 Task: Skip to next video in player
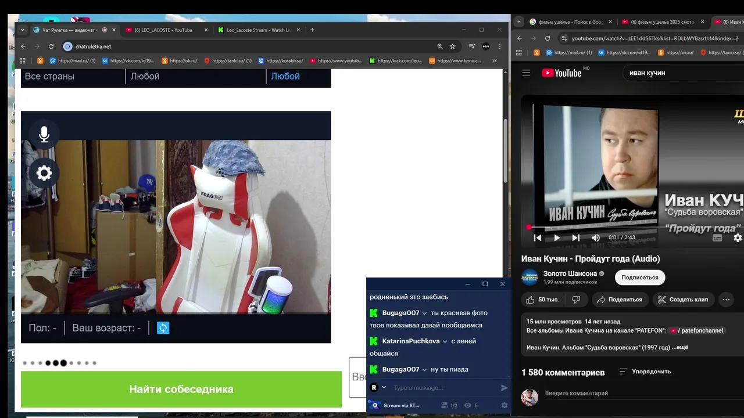pyautogui.click(x=575, y=237)
